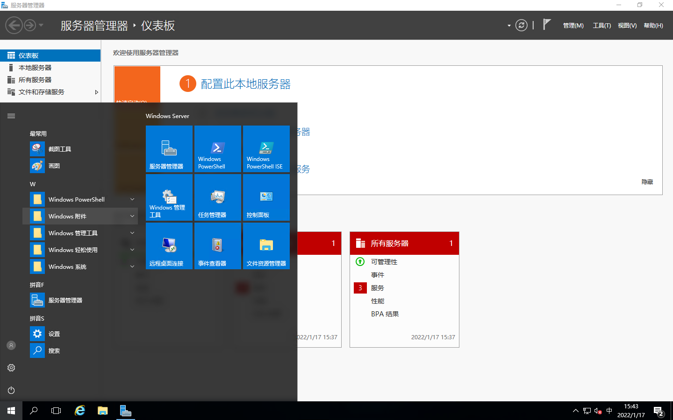673x420 pixels.
Task: Click the 拼音S group header
Action: [x=37, y=318]
